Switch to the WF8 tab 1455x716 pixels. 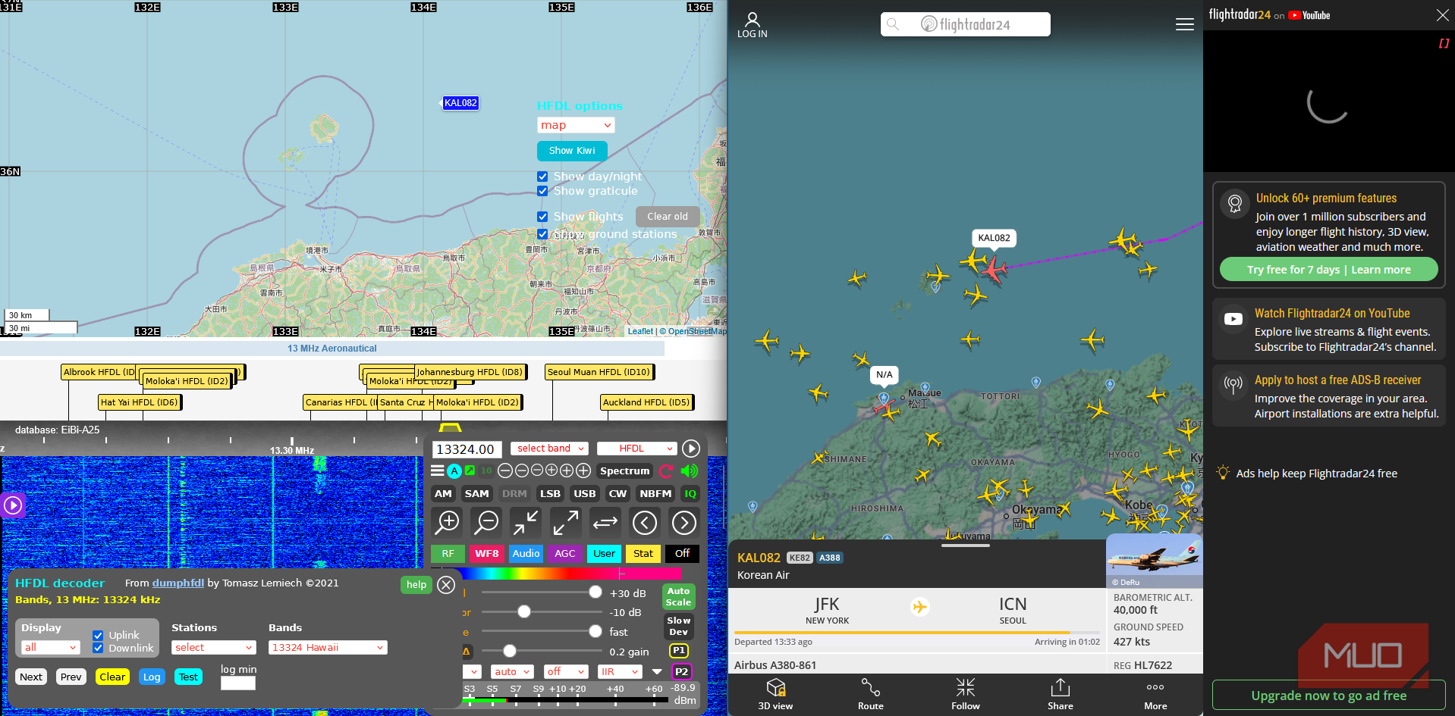pos(487,554)
